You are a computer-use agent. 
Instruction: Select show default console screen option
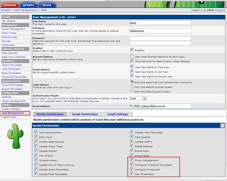click(x=132, y=86)
